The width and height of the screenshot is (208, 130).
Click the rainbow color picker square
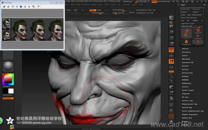[x=8, y=79]
